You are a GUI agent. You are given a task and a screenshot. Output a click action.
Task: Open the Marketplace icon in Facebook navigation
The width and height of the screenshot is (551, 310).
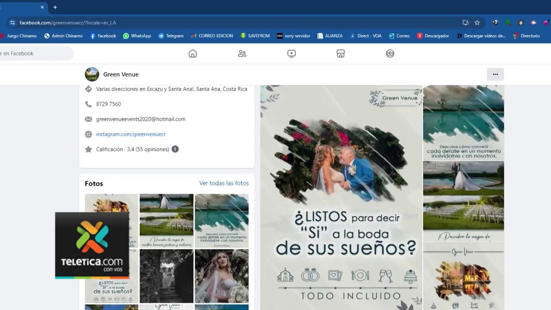click(341, 53)
